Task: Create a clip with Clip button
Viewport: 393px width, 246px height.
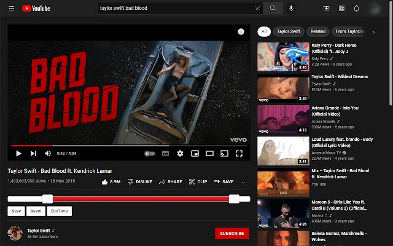Action: [198, 182]
